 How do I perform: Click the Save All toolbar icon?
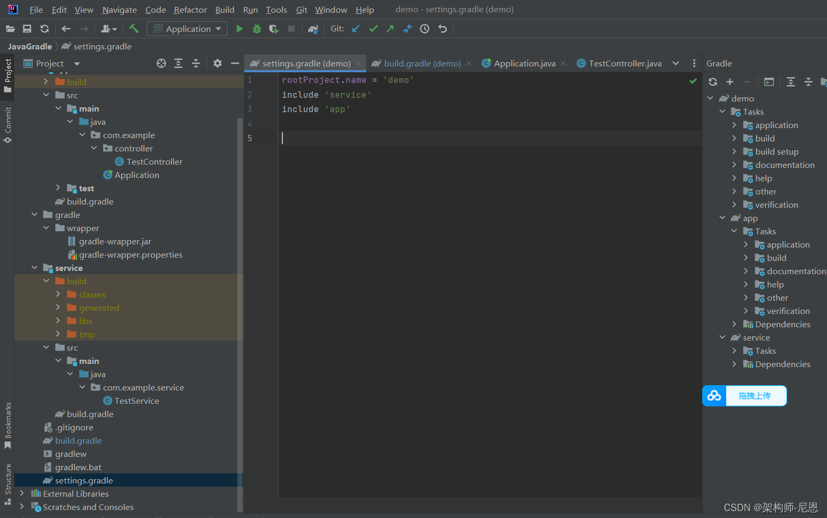click(27, 29)
